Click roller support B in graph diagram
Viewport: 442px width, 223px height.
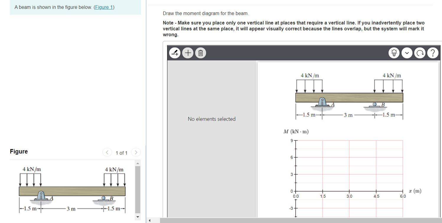(375, 104)
